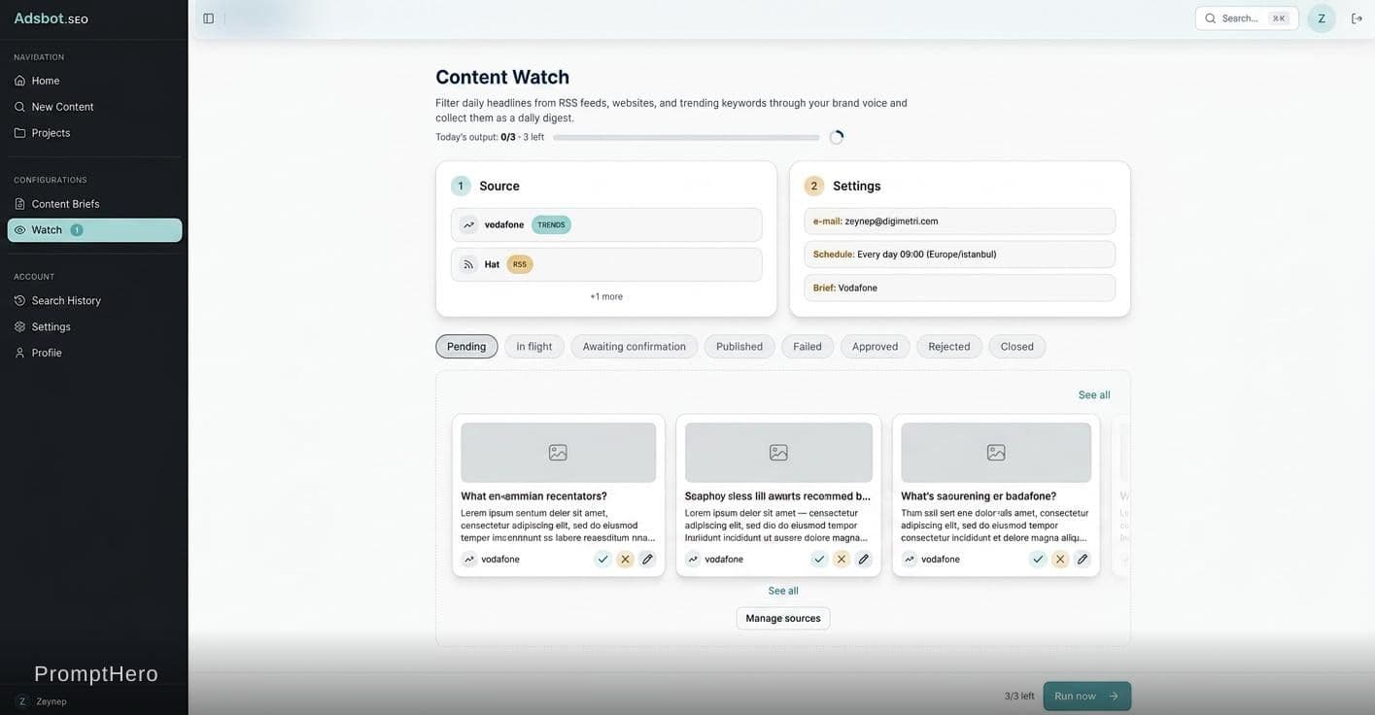Click the trend icon of vodafone source

[469, 225]
